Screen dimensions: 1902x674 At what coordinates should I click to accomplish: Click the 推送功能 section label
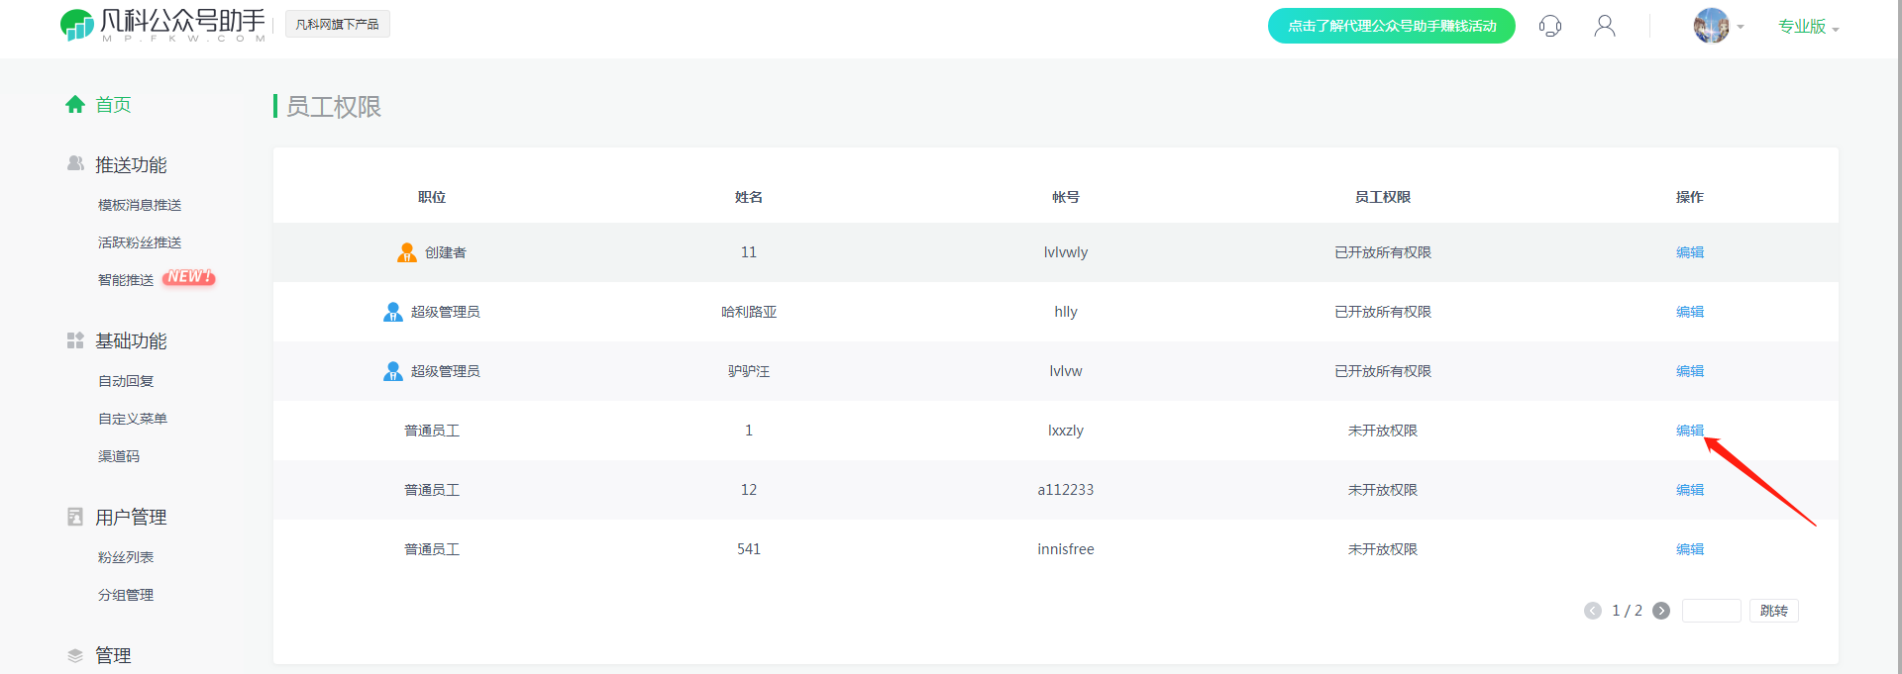click(x=131, y=164)
